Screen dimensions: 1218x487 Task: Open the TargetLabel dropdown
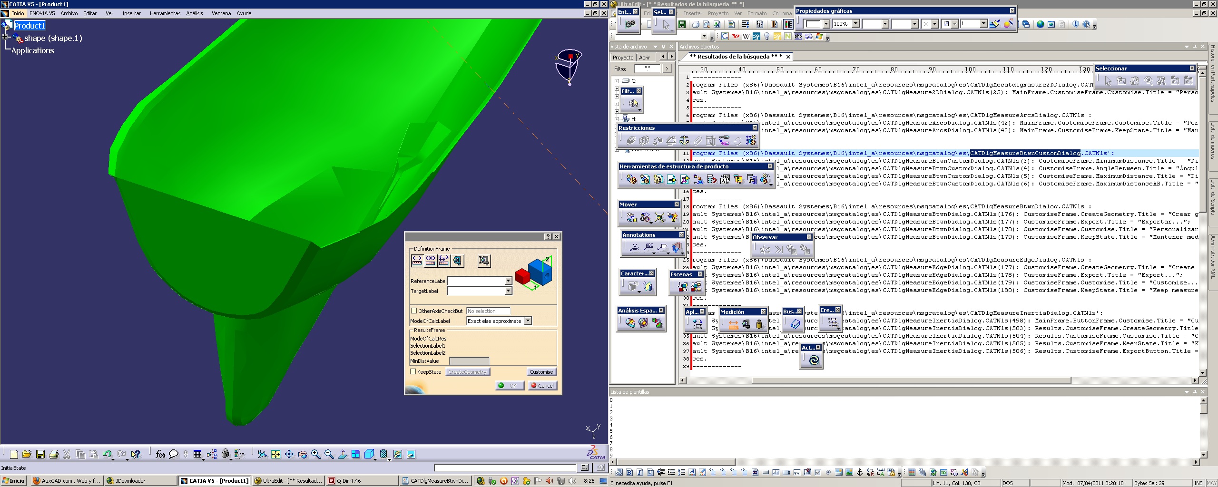pyautogui.click(x=508, y=291)
